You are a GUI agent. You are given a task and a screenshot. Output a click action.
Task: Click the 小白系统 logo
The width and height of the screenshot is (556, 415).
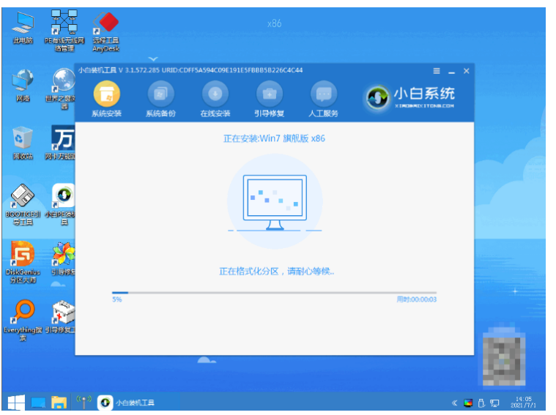click(x=411, y=97)
